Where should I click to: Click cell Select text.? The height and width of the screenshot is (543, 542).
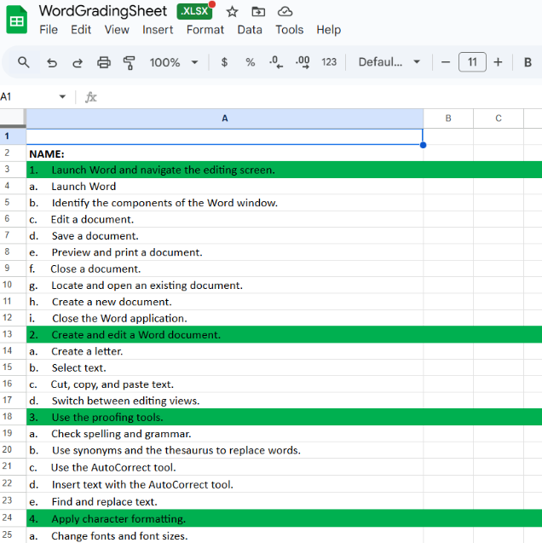point(225,367)
